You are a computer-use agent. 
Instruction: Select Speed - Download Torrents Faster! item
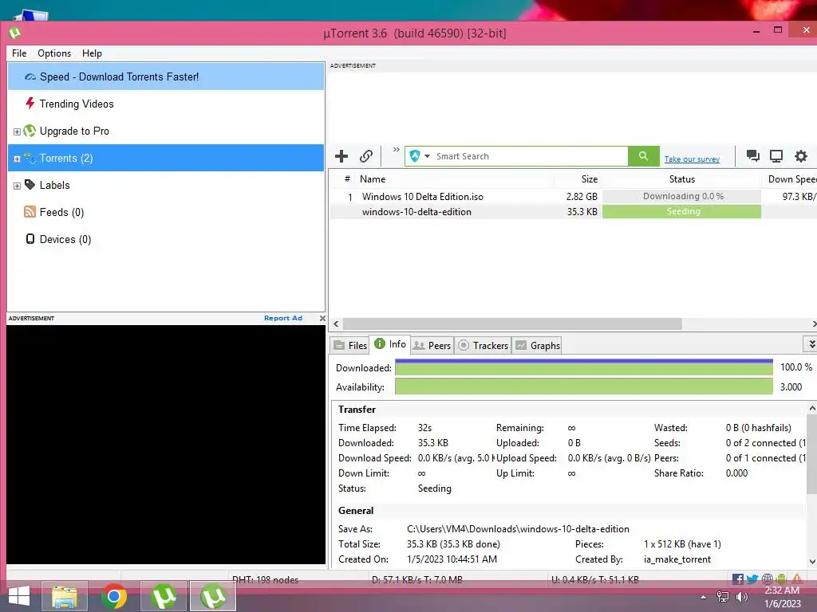coord(166,76)
